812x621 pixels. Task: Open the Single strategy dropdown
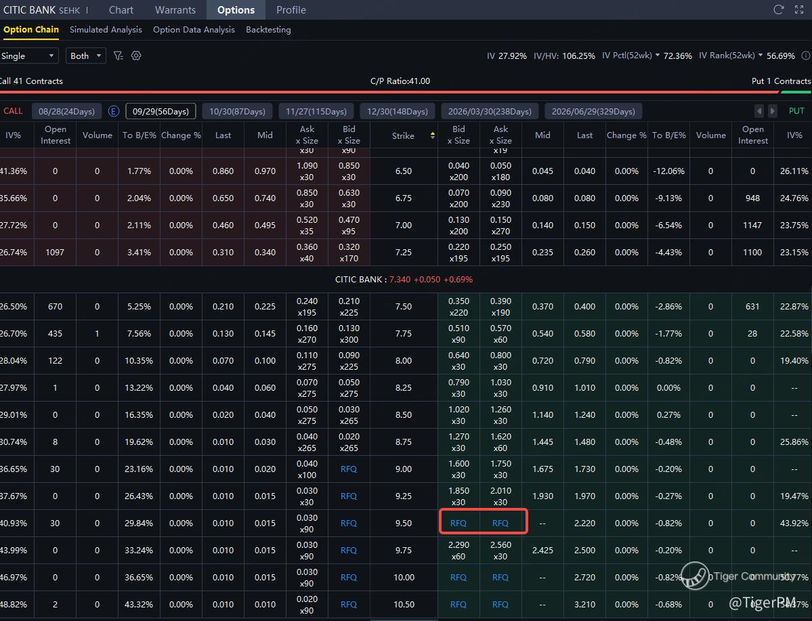pos(28,56)
